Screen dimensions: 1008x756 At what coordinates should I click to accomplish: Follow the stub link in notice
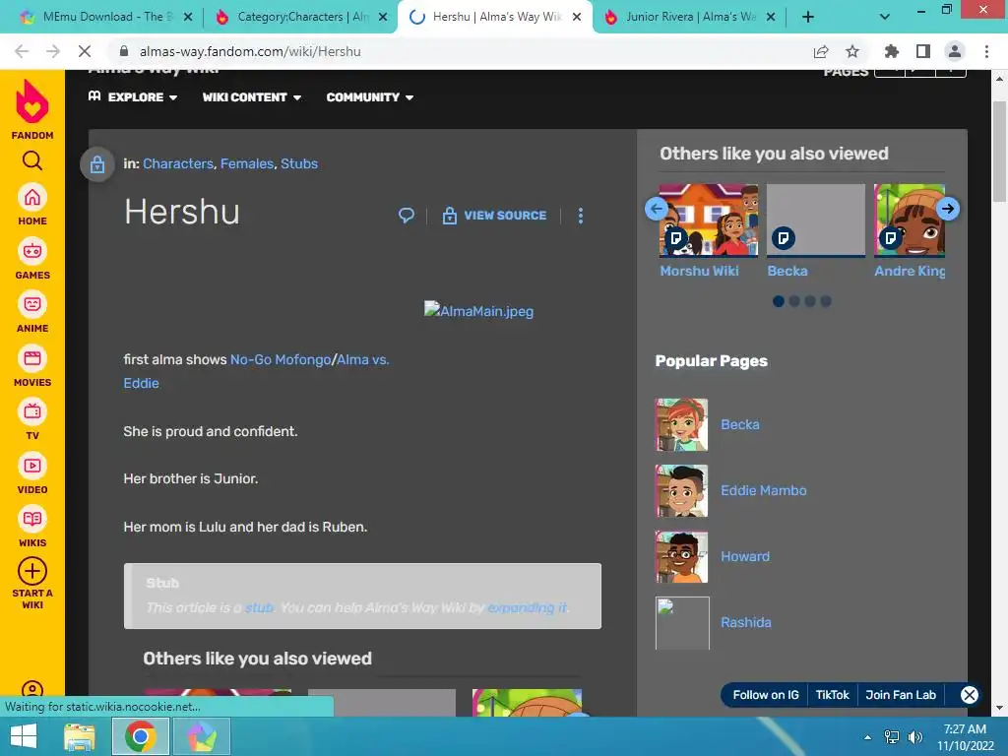259,607
